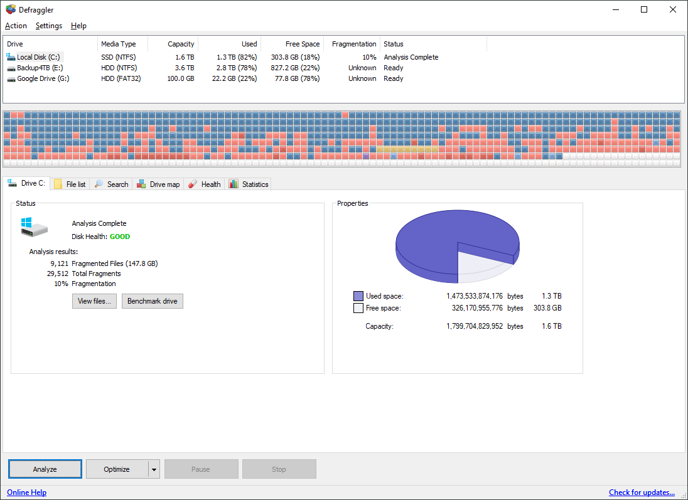Maximize the Defraggler window
Screen dimensions: 688x500
click(x=643, y=9)
